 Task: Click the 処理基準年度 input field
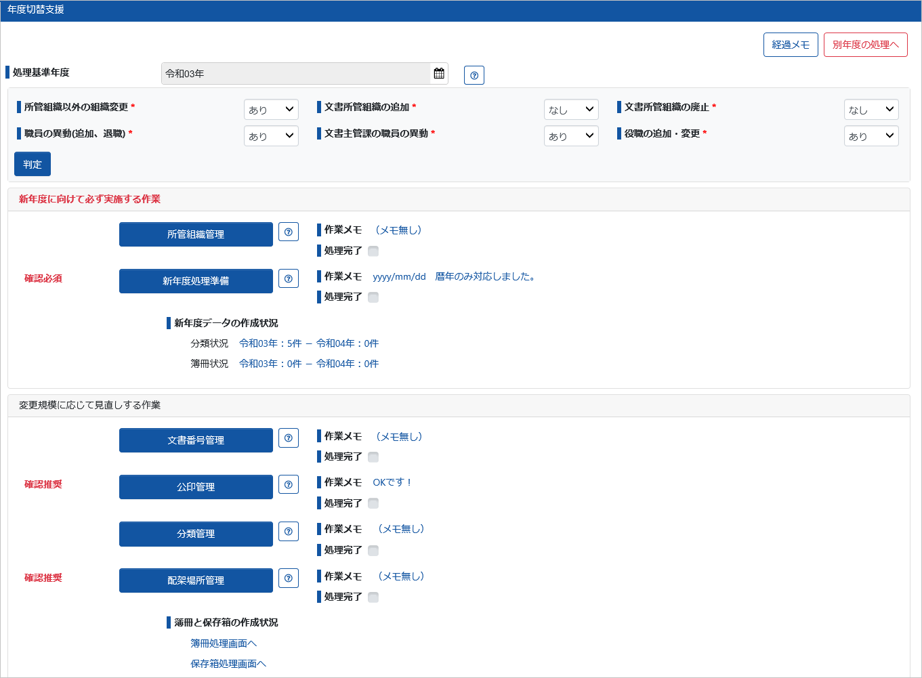click(x=296, y=74)
